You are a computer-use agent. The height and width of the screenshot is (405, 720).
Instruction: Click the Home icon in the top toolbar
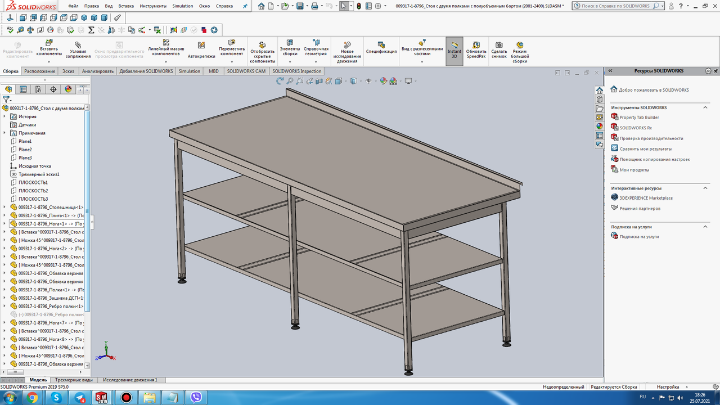tap(261, 6)
